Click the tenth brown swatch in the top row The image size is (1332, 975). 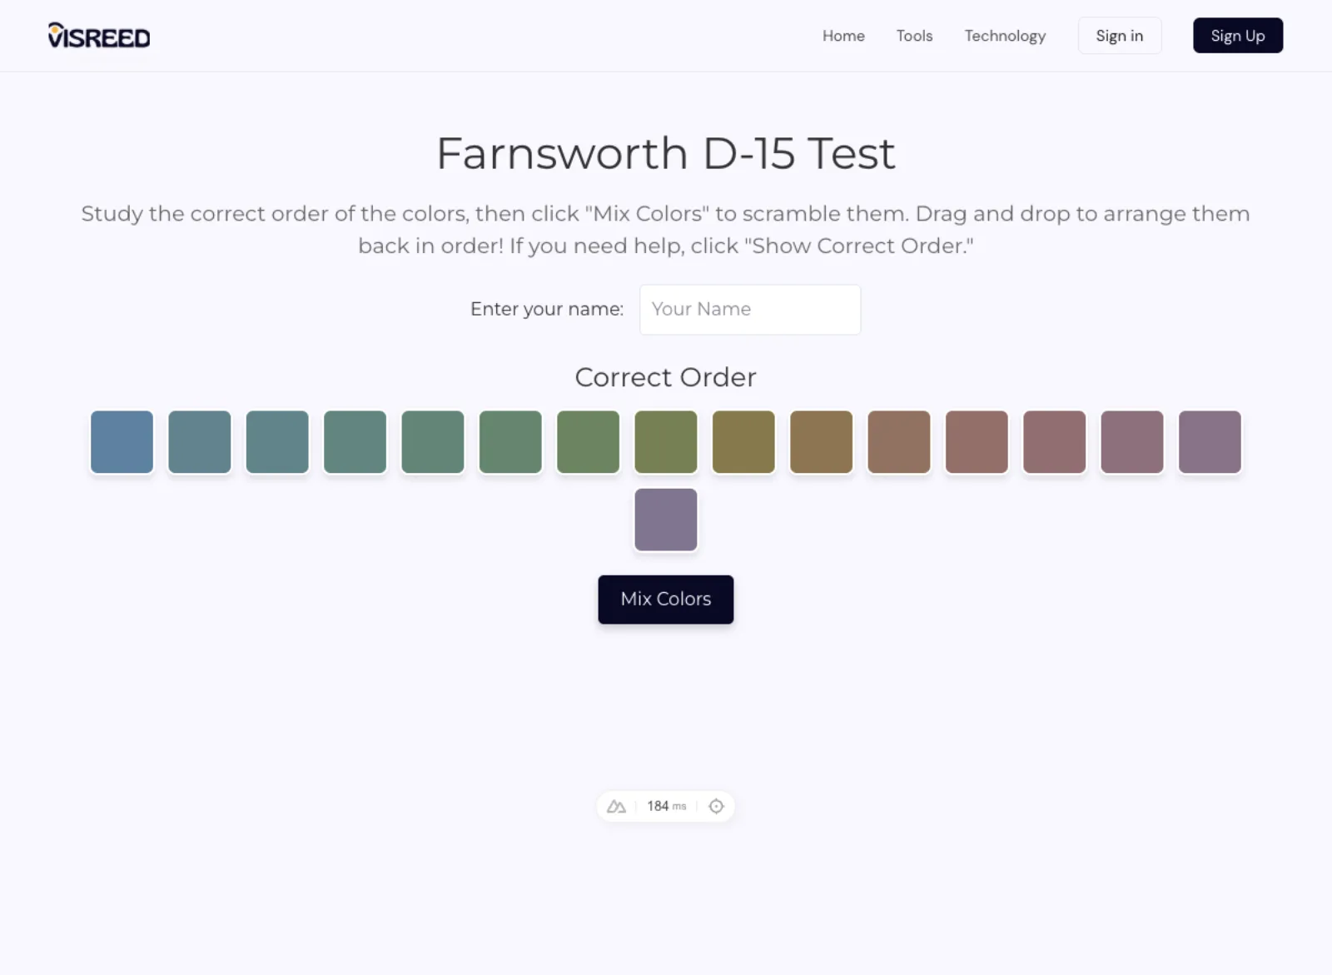click(x=822, y=442)
